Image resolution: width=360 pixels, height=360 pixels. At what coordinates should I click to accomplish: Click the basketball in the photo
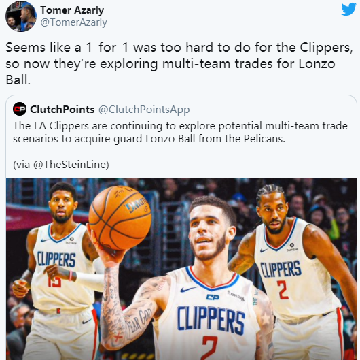pos(120,218)
